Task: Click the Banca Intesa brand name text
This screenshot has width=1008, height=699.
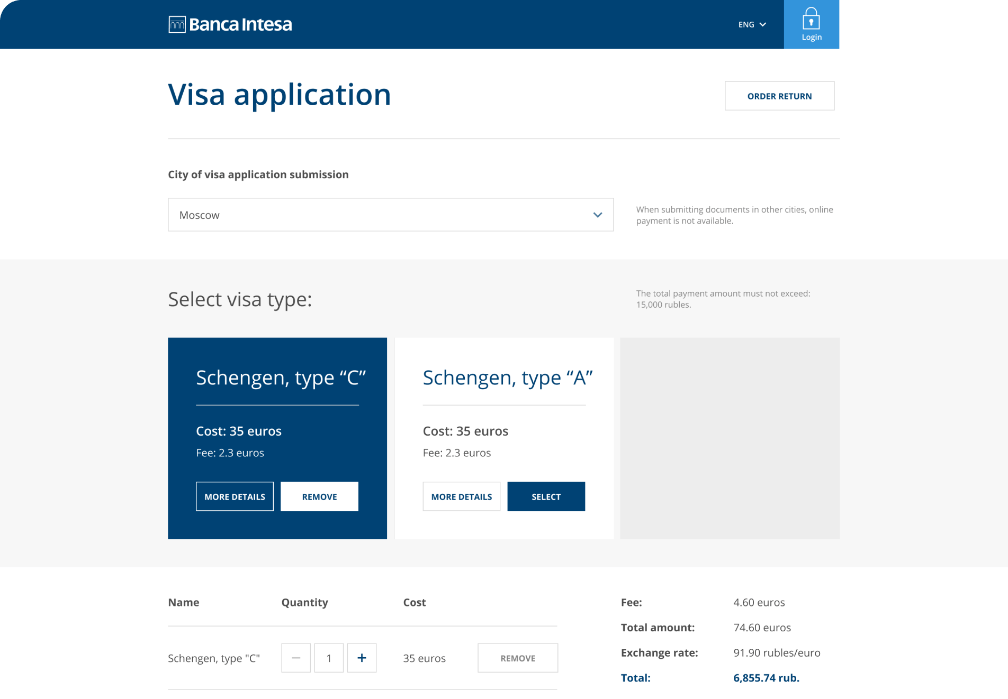Action: 240,24
